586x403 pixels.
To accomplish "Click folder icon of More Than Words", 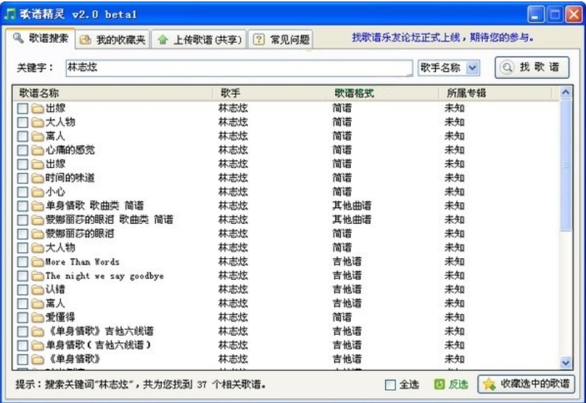I will 38,262.
